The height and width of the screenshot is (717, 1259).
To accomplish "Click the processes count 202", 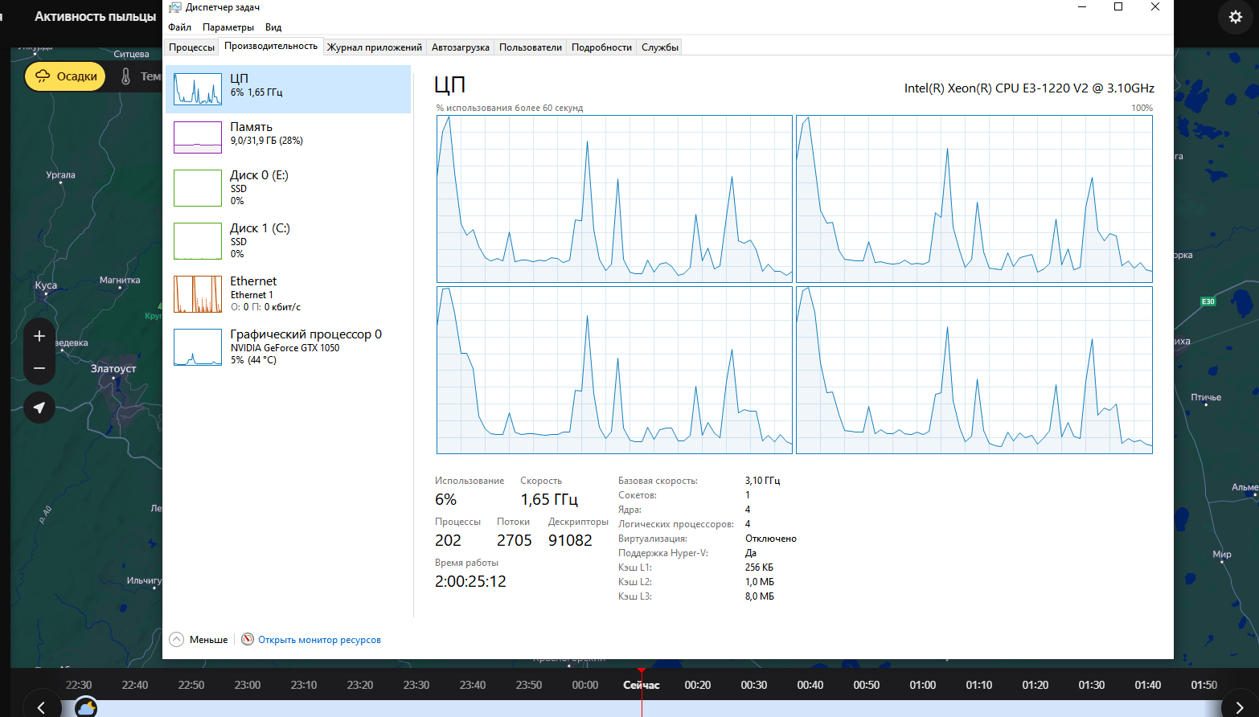I will (x=448, y=540).
